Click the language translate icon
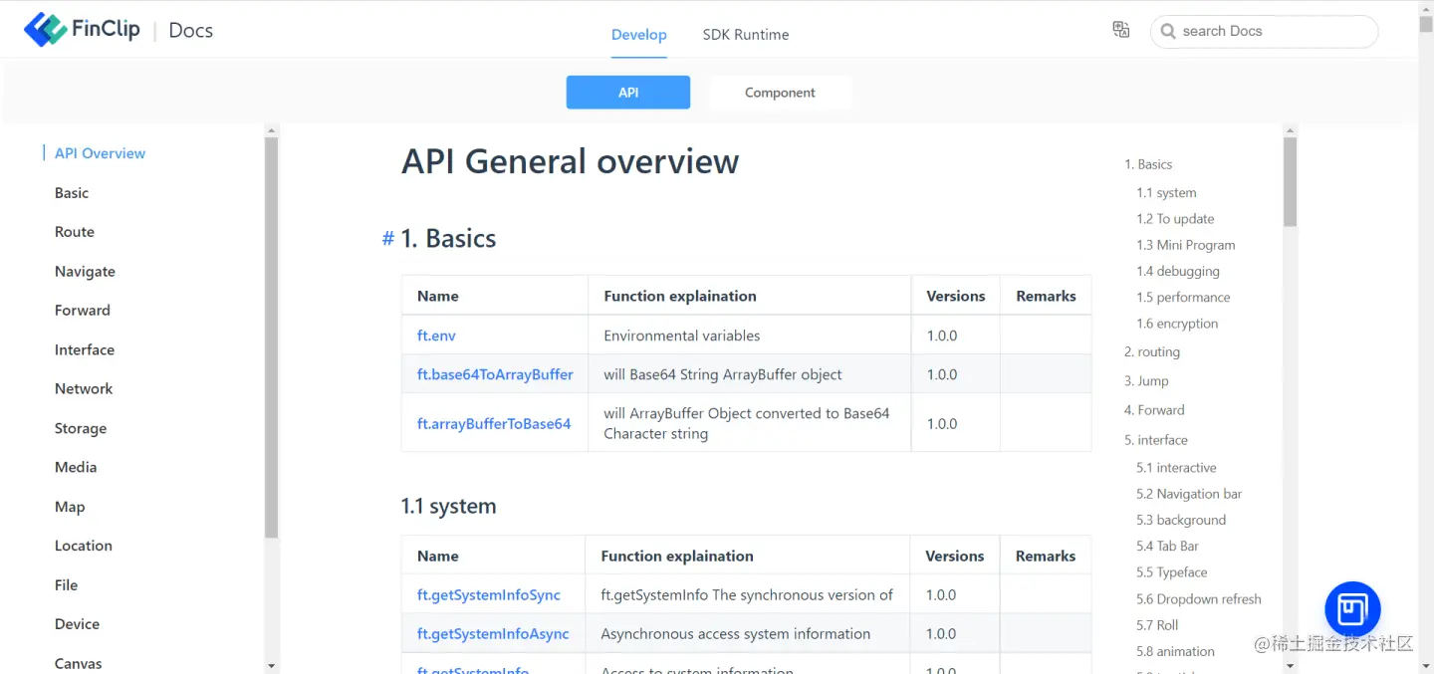1434x674 pixels. coord(1120,30)
